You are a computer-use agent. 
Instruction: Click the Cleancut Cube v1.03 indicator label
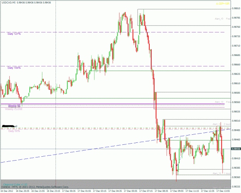tap(15, 185)
